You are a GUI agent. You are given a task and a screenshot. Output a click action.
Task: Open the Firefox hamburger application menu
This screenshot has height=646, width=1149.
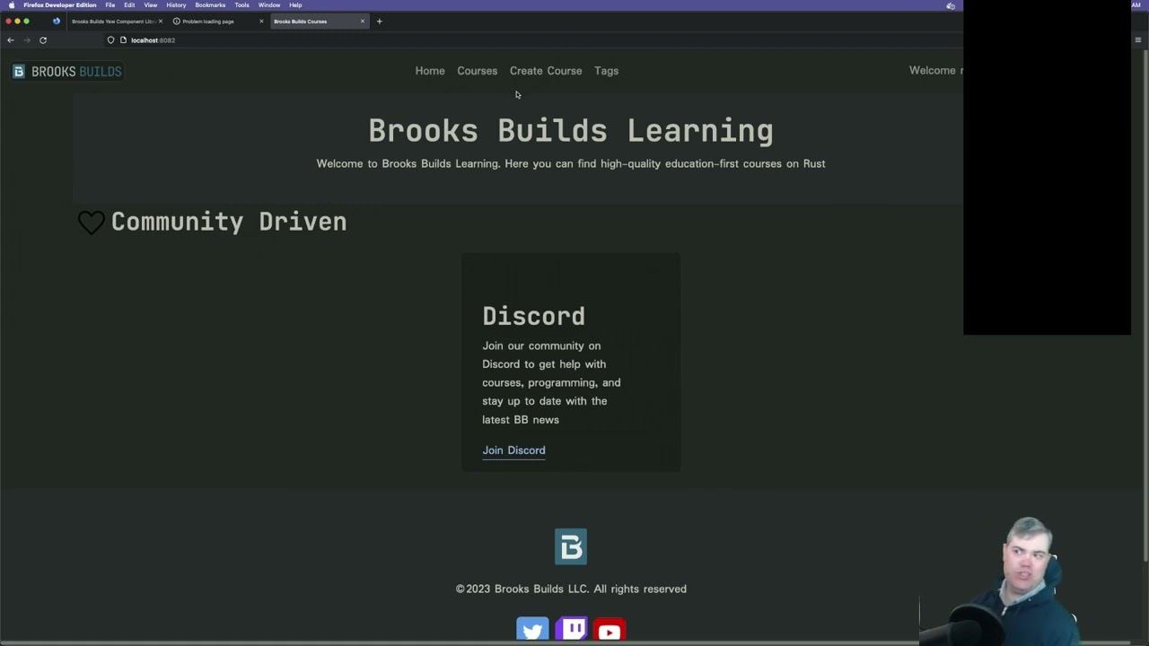[1138, 40]
